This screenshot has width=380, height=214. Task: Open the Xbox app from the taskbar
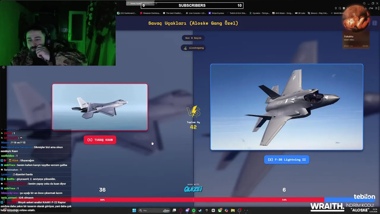tap(220, 210)
